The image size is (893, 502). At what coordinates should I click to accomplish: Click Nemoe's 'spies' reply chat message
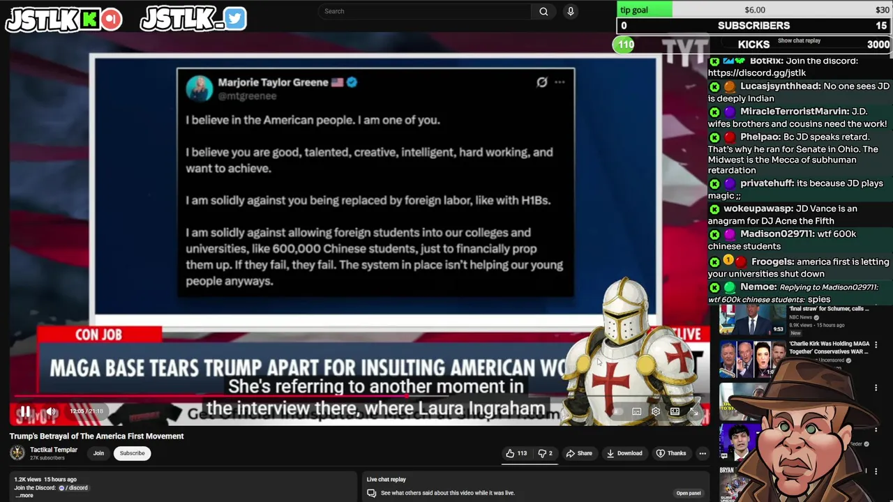(799, 294)
